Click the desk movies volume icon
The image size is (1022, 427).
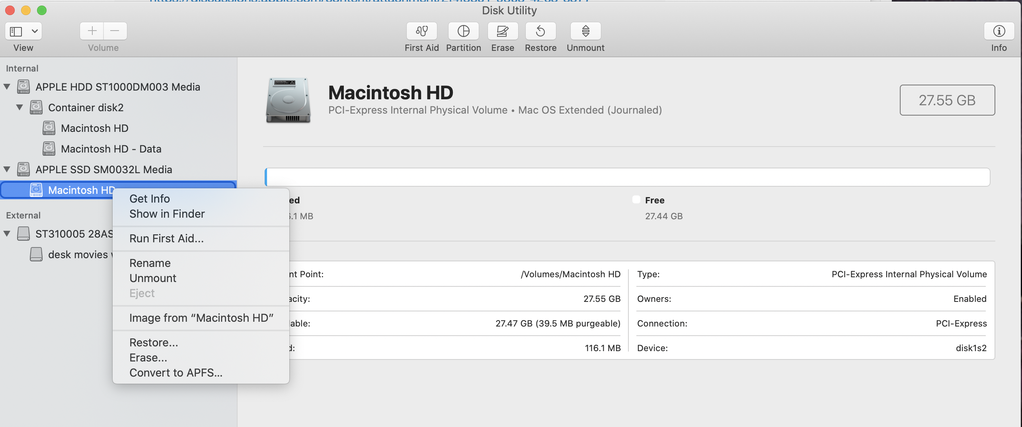tap(36, 254)
